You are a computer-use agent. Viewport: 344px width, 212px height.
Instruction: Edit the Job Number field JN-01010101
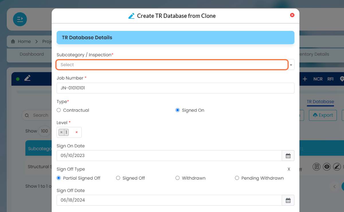tap(175, 88)
